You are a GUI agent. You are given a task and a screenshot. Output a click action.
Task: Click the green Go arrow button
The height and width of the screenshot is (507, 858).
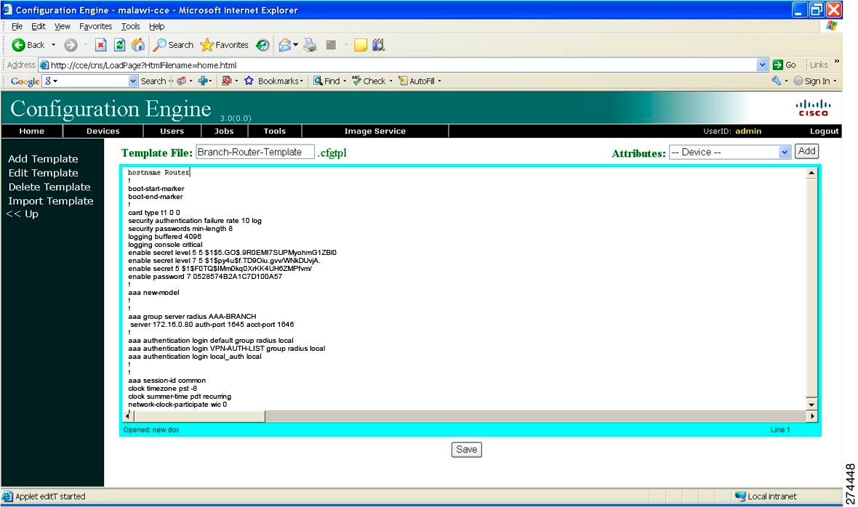click(777, 65)
